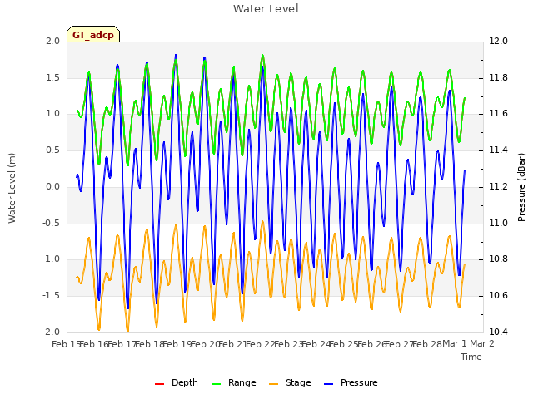
Task: Click the 0.0 left axis tick label
Action: [52, 186]
